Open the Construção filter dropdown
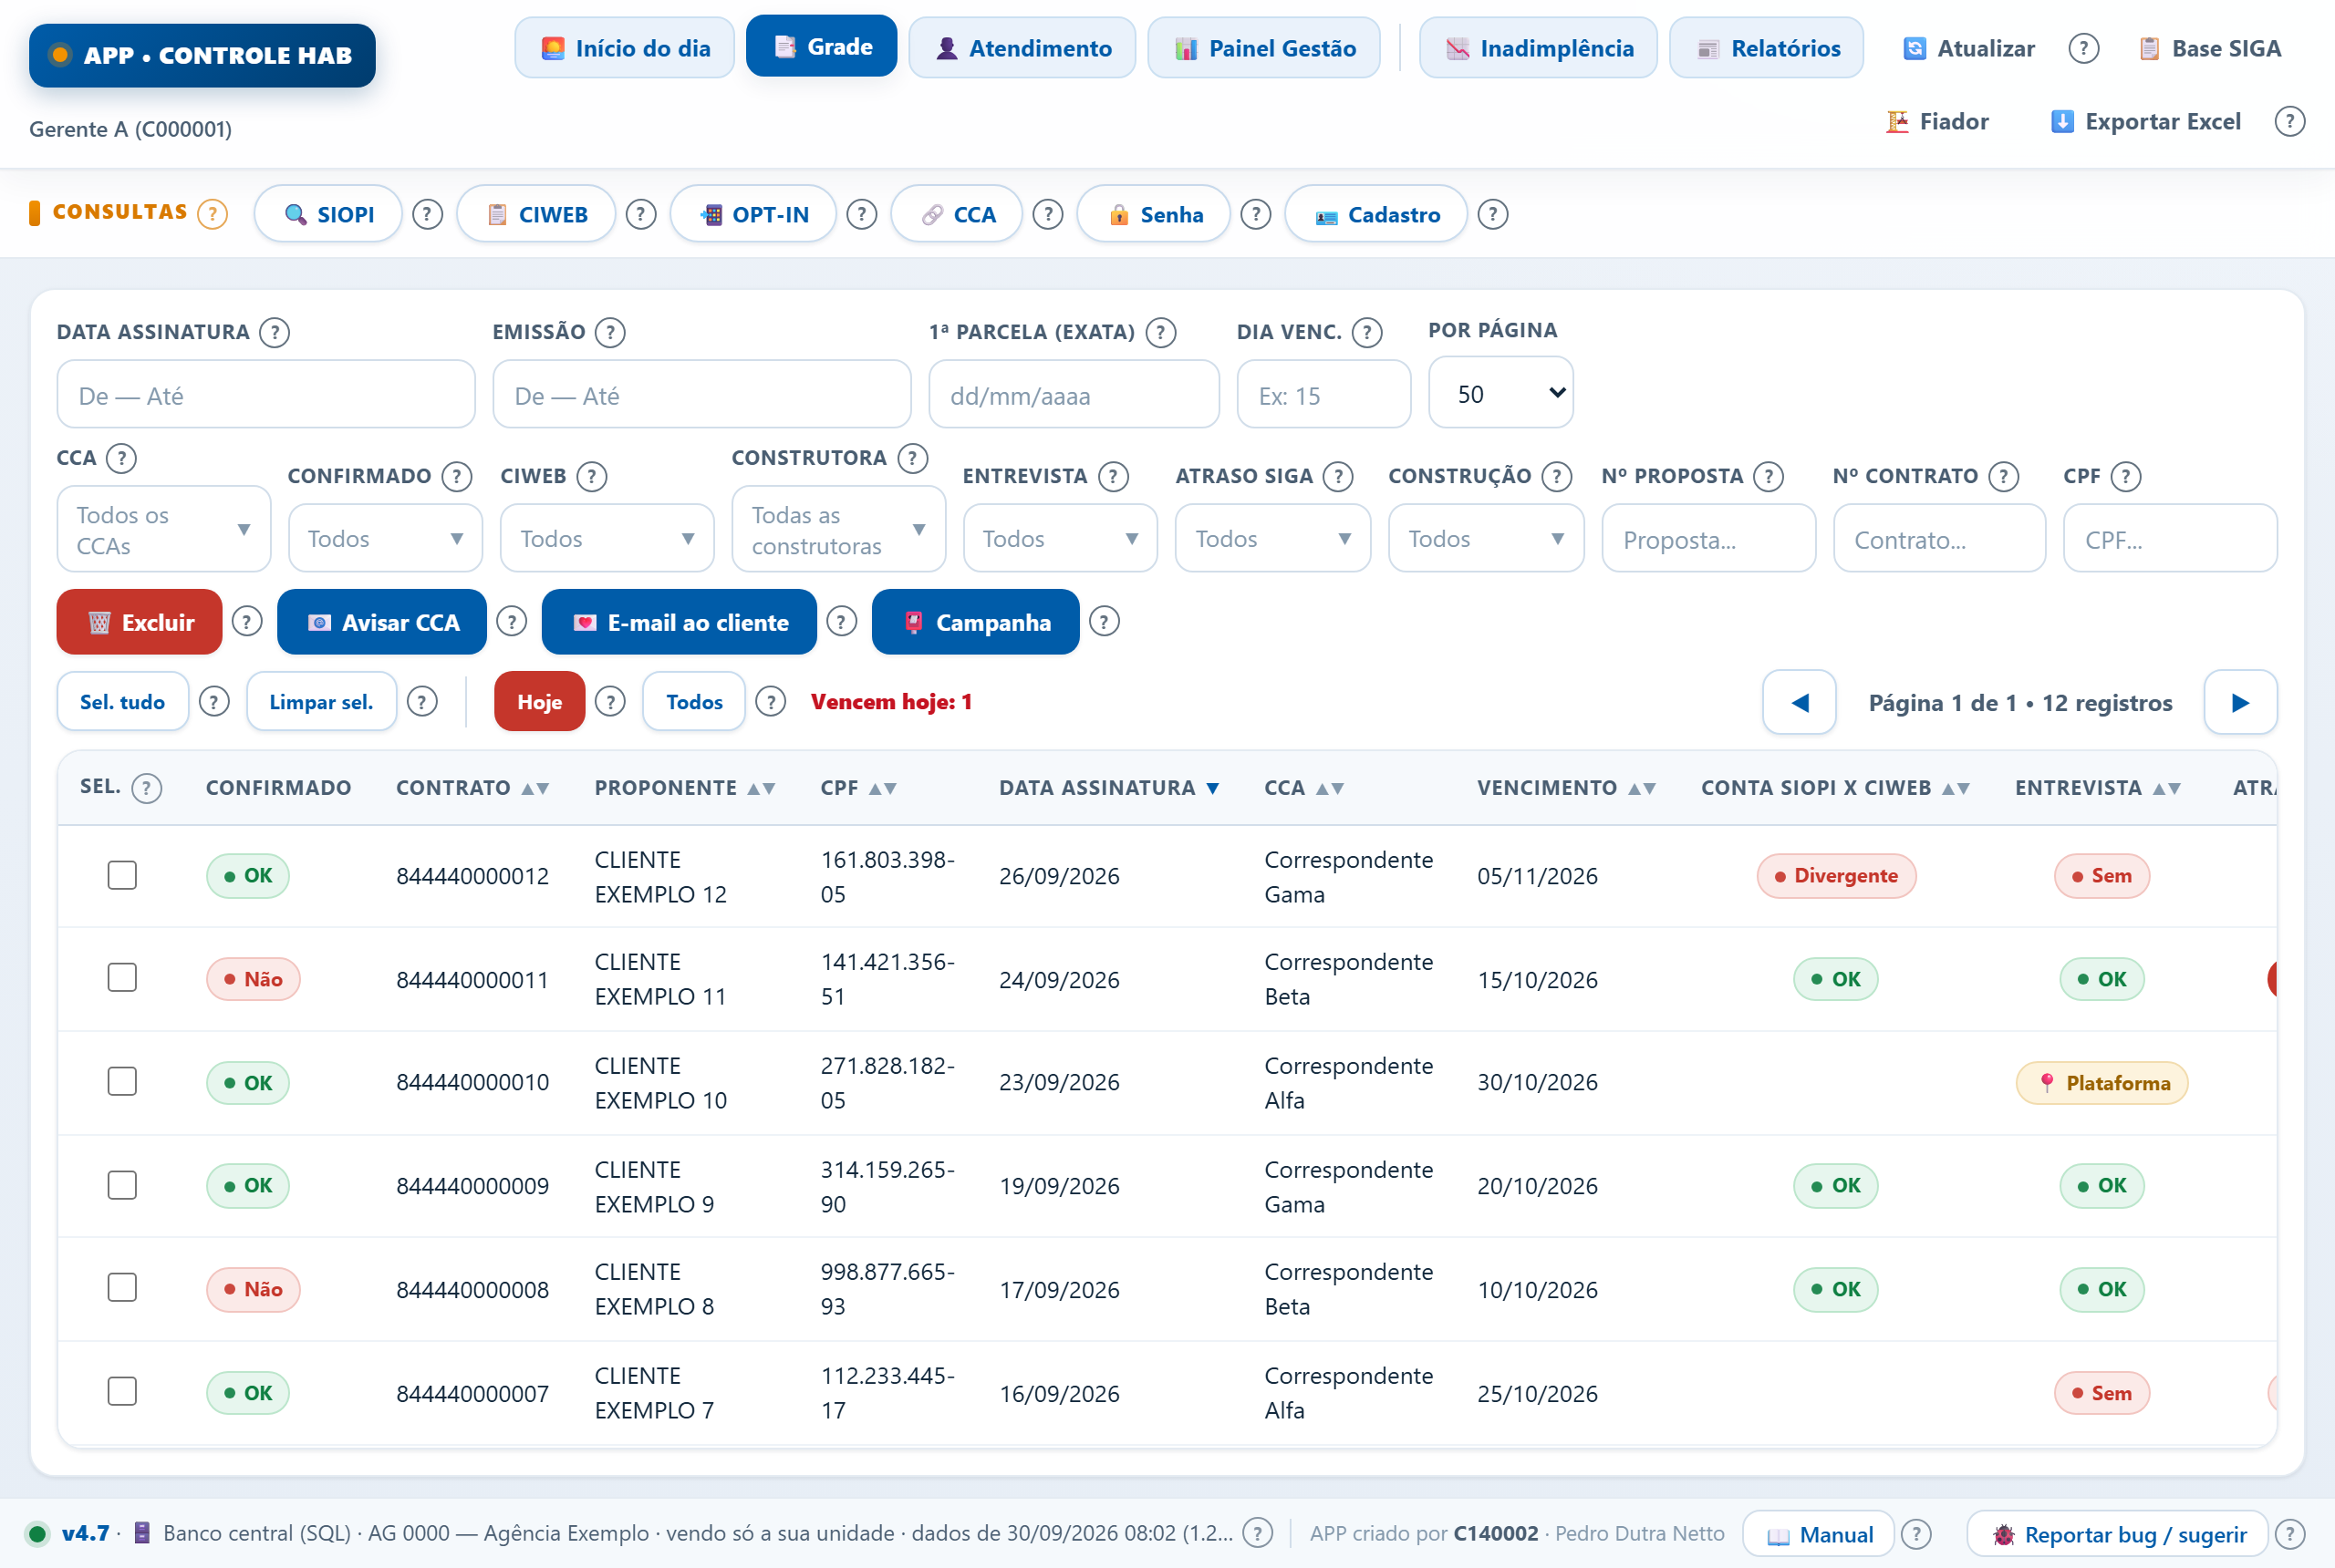Viewport: 2335px width, 1568px height. point(1486,538)
